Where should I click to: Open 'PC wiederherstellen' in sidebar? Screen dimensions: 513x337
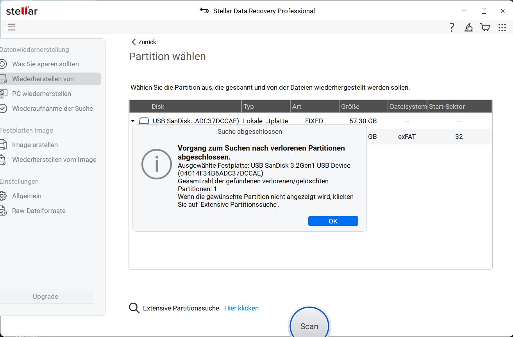click(x=41, y=94)
